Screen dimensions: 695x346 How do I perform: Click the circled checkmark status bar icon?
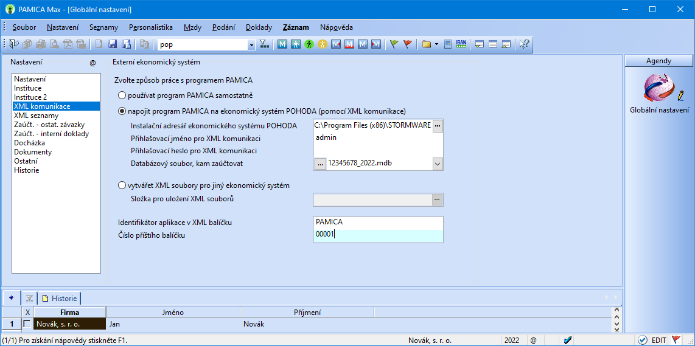click(642, 341)
